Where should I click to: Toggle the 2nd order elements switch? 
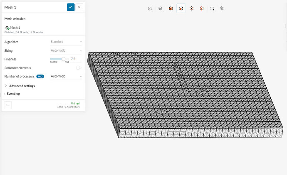78,68
